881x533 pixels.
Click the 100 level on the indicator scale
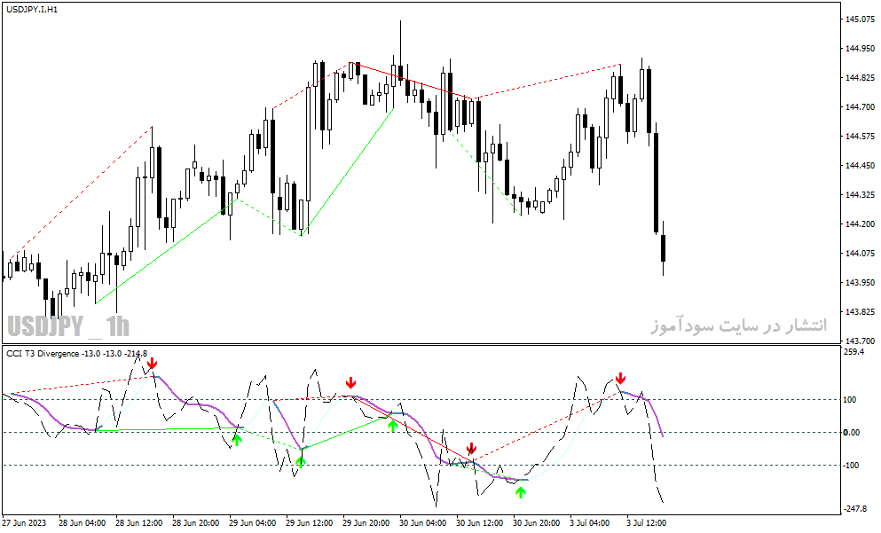click(850, 400)
